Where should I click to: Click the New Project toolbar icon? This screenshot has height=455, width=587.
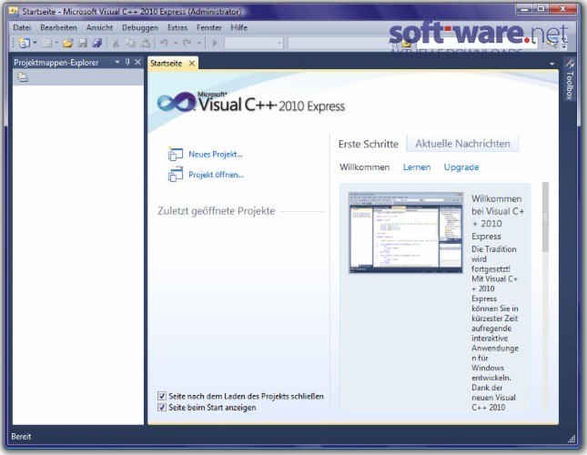(x=25, y=43)
